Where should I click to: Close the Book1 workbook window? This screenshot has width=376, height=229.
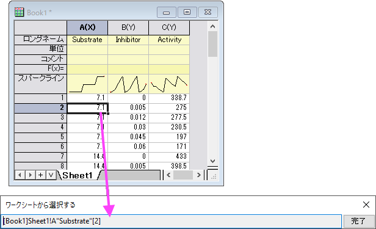pos(208,12)
